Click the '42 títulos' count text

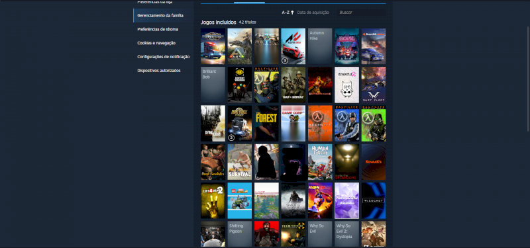tap(247, 22)
